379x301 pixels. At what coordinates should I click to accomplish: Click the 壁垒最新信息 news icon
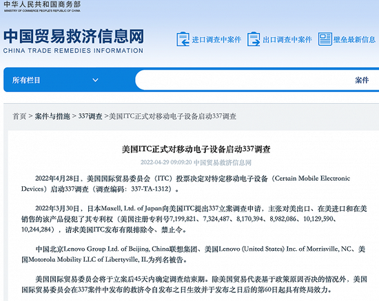coord(325,39)
